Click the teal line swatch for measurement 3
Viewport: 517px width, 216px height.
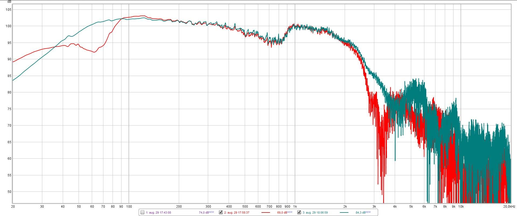pos(344,212)
